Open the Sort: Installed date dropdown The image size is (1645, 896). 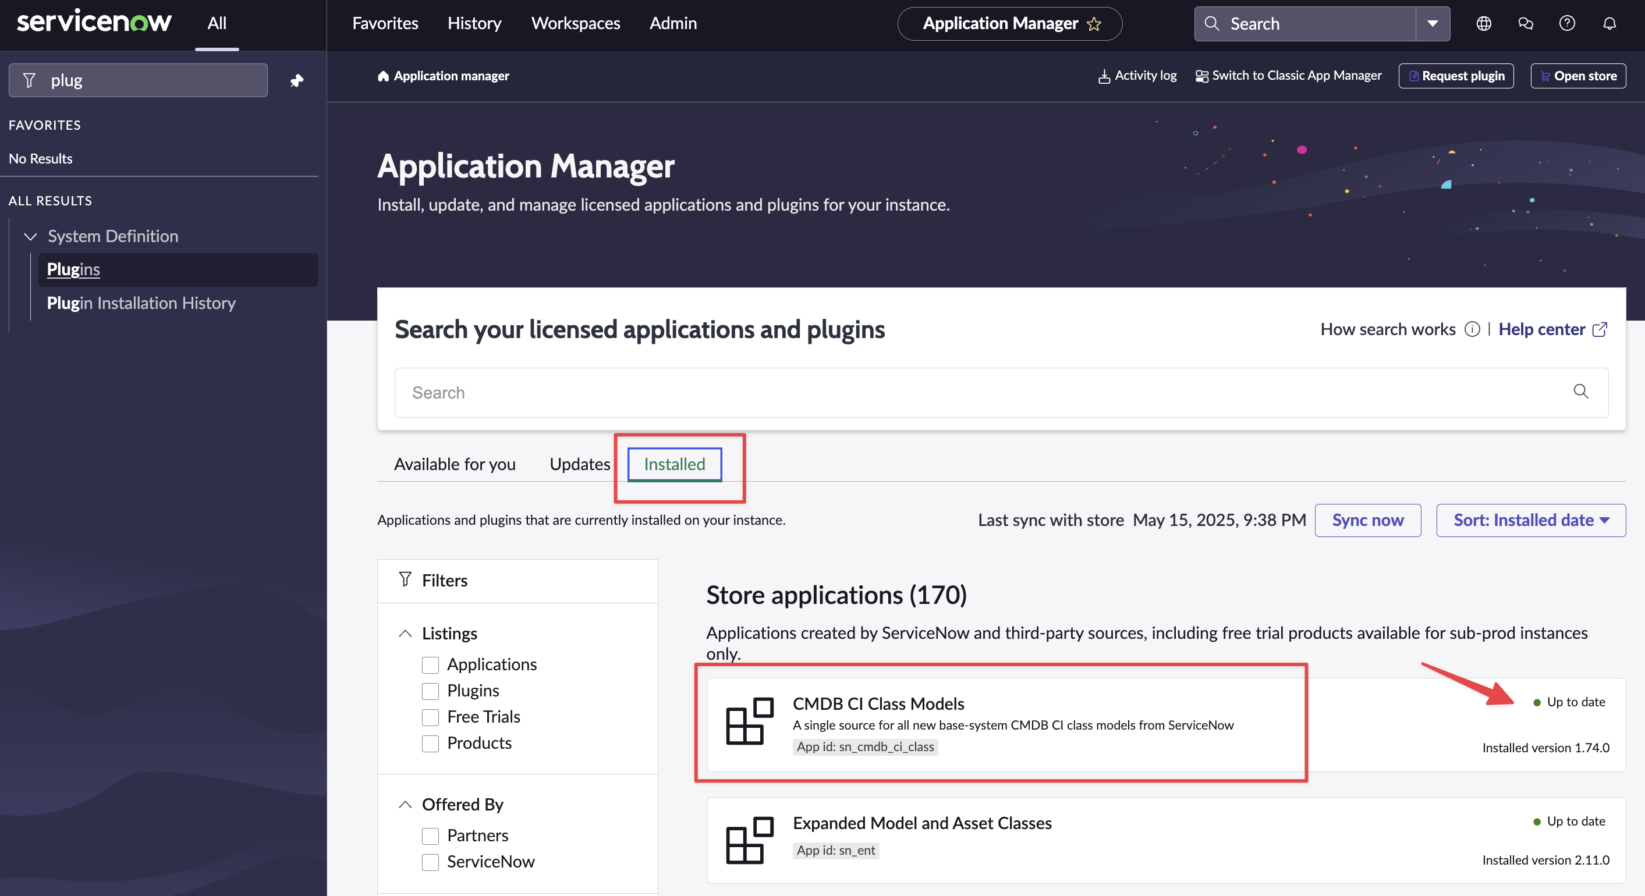click(1531, 520)
